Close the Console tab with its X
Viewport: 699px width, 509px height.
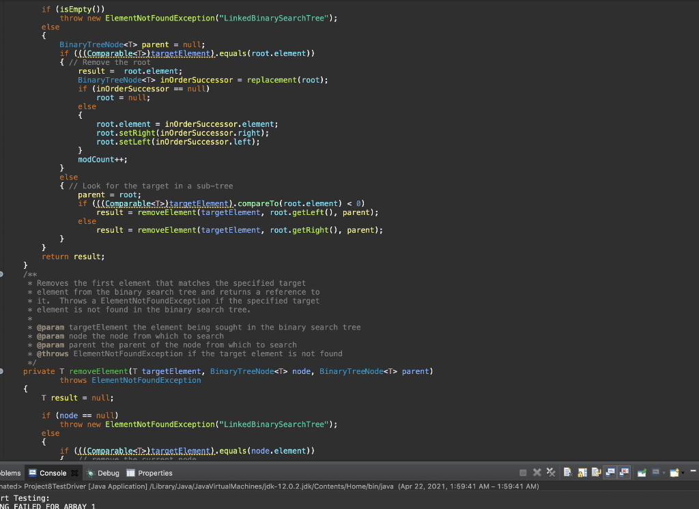coord(74,473)
